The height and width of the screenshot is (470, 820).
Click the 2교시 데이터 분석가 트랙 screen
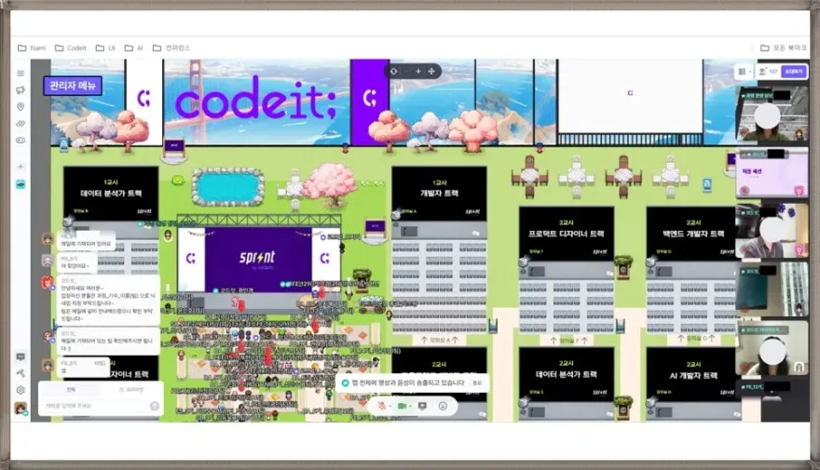click(567, 374)
